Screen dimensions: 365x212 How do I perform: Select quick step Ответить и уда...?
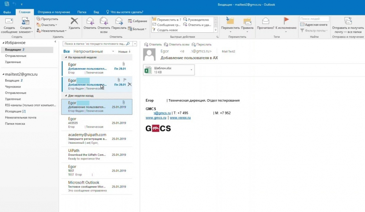197,25
